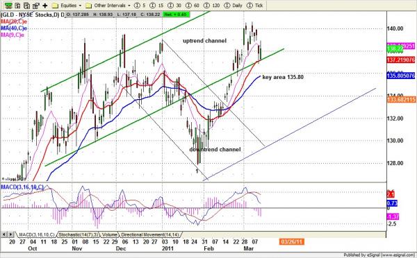Set chart interval to Tick
Image resolution: width=417 pixels, height=258 pixels.
tap(255, 6)
